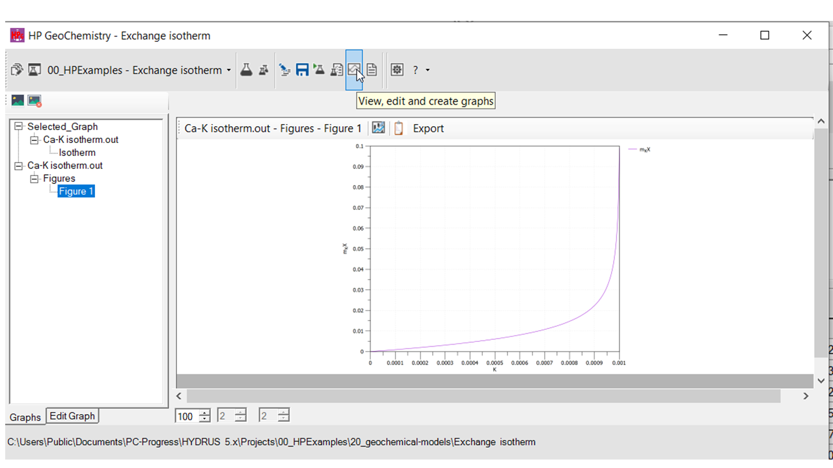
Task: Click the clipboard icon next to Export
Action: [x=398, y=128]
